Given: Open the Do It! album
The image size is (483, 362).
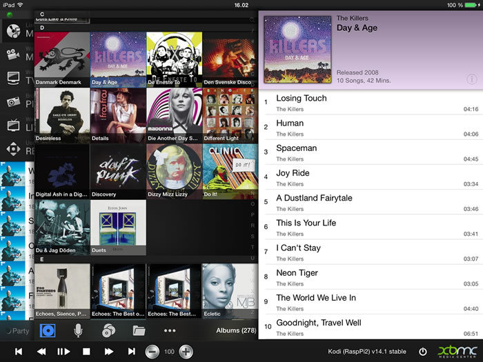Looking at the screenshot, I should [x=230, y=172].
